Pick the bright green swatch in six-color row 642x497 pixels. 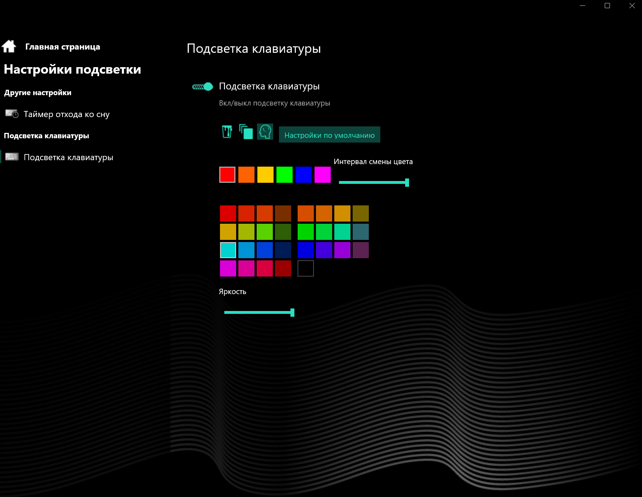point(285,175)
